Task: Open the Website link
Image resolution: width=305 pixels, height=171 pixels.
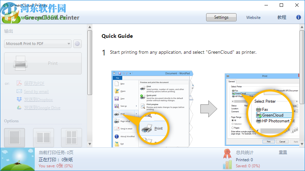Action: coord(253,18)
